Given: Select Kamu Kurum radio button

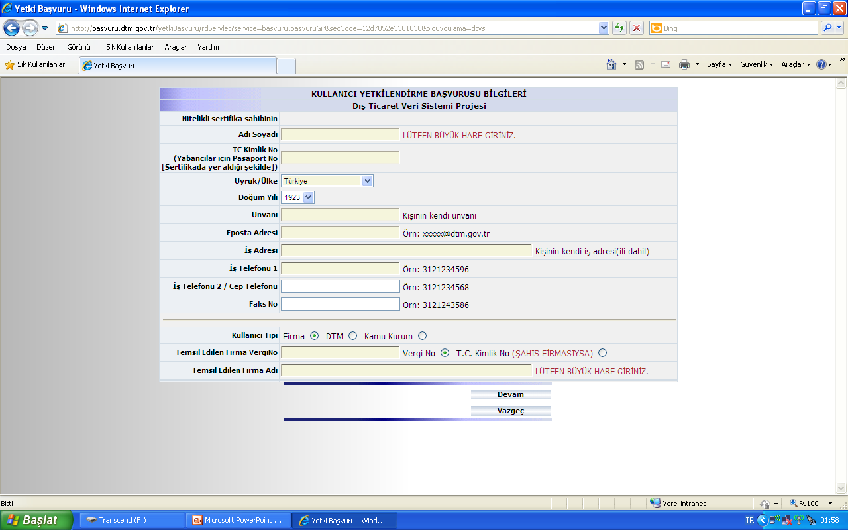Looking at the screenshot, I should [x=423, y=336].
